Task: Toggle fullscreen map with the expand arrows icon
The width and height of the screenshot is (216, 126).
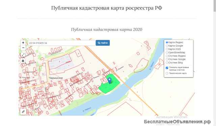Action: coord(23,55)
